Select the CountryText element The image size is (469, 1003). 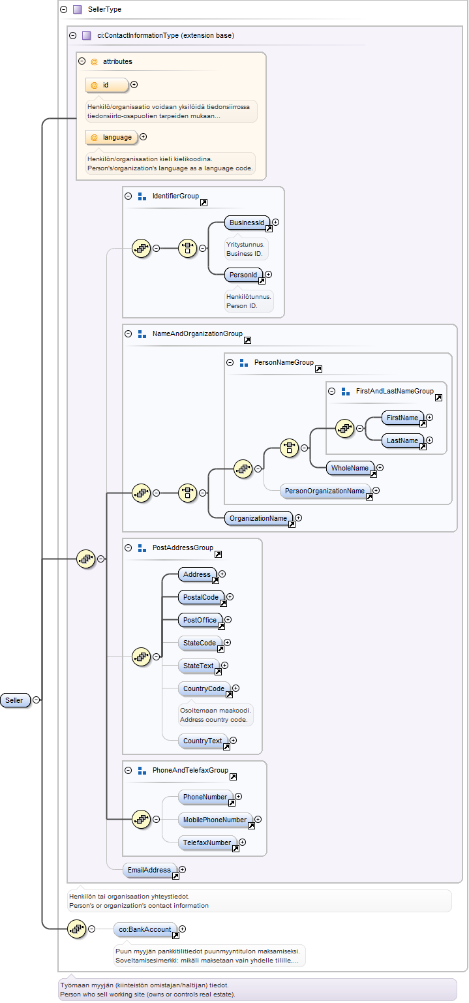203,741
